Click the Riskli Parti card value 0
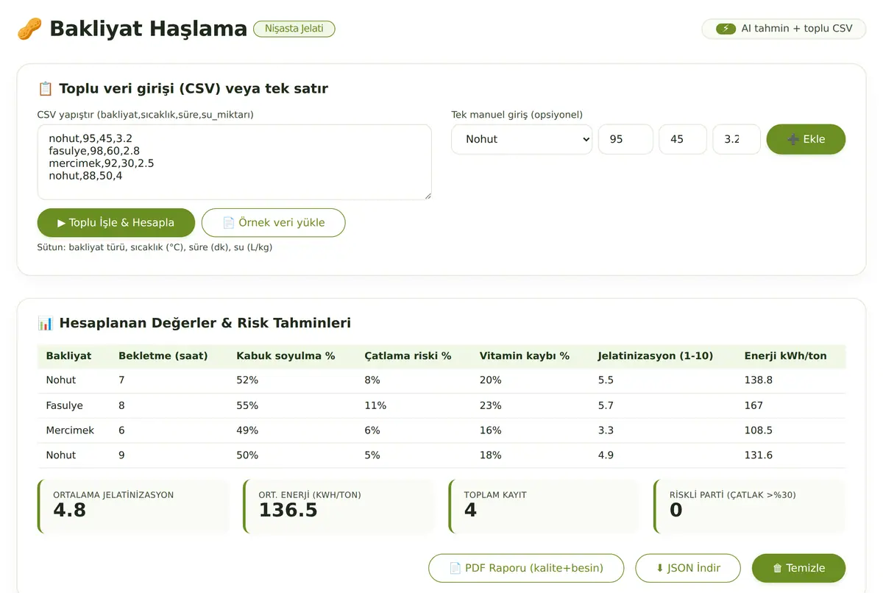This screenshot has height=593, width=883. point(675,510)
